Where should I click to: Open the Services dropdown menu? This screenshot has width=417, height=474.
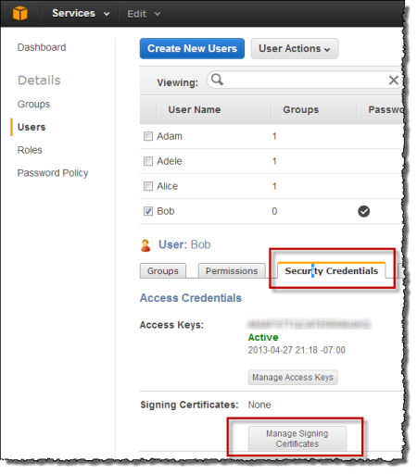point(81,14)
